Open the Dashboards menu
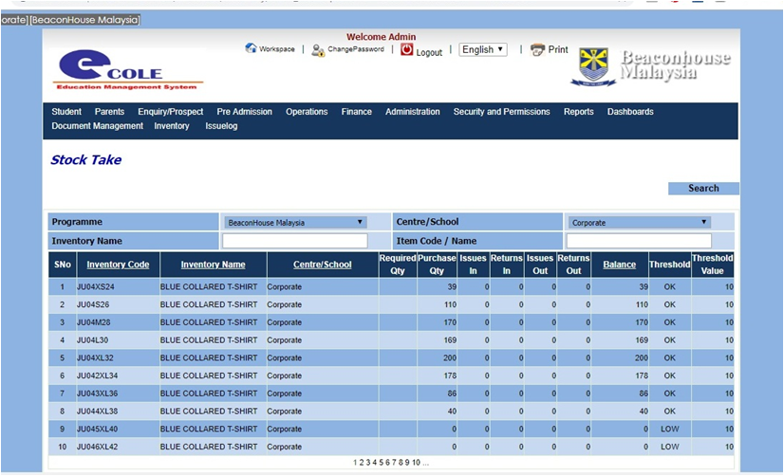Screen dimensions: 784x476 coord(630,111)
